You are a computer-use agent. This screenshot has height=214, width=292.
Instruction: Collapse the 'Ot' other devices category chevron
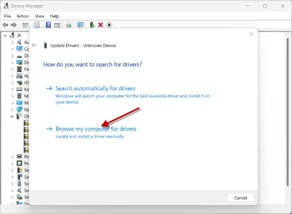pos(12,116)
